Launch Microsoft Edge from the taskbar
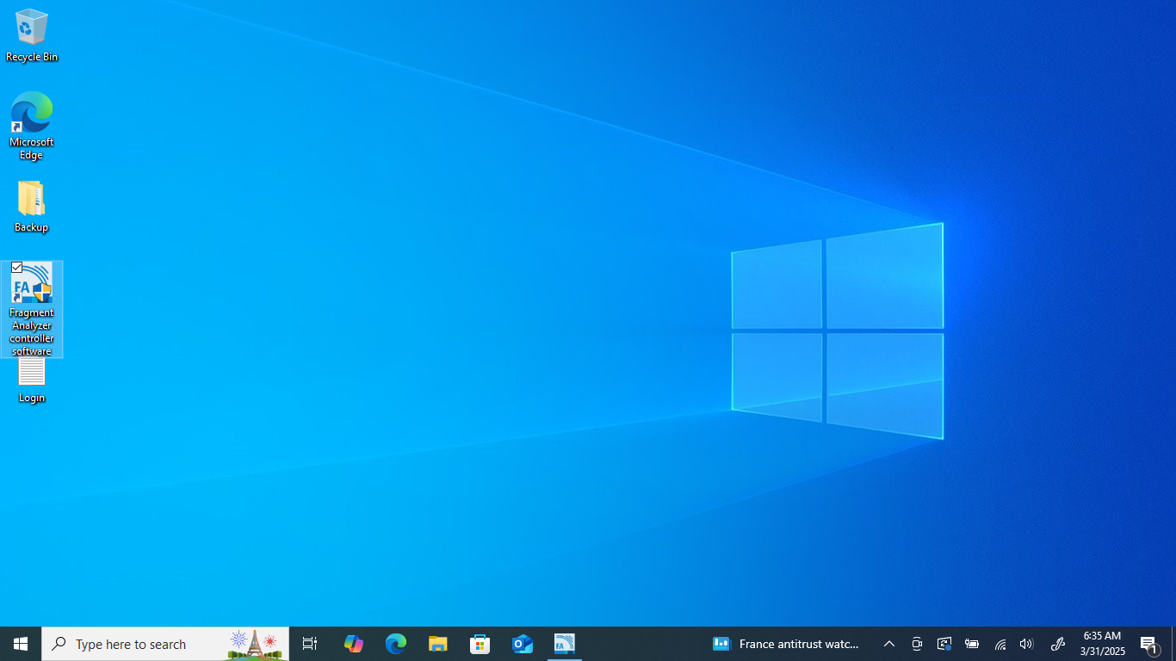This screenshot has width=1176, height=661. [395, 644]
